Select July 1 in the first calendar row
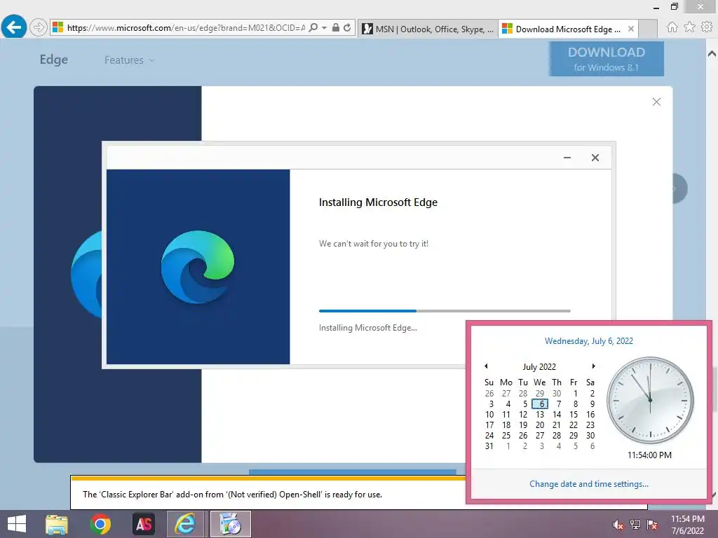The height and width of the screenshot is (538, 718). coord(575,394)
